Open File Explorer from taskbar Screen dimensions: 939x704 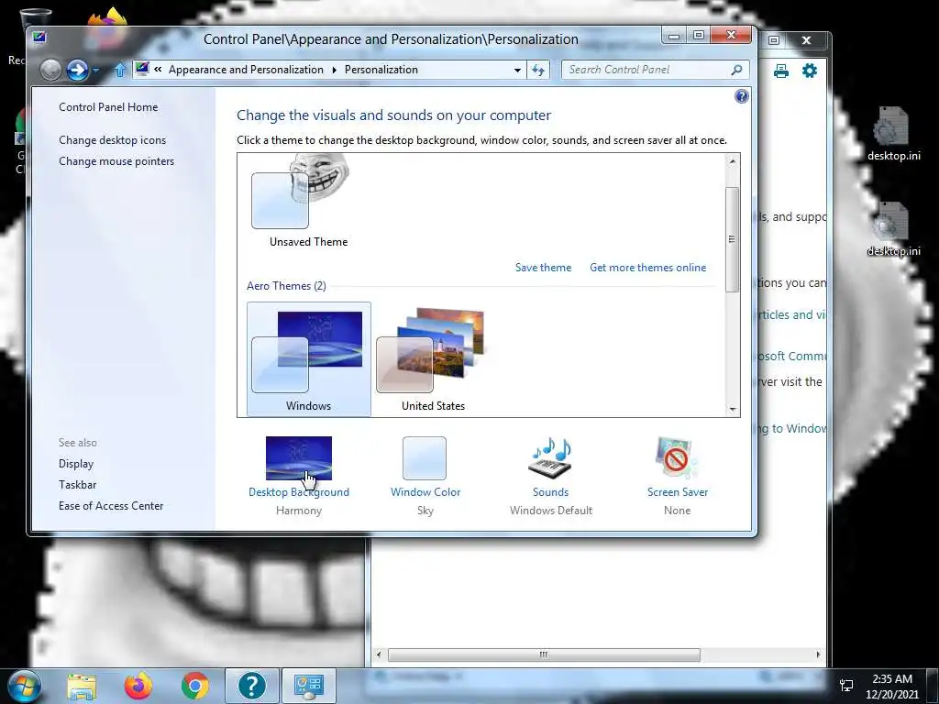(x=82, y=686)
